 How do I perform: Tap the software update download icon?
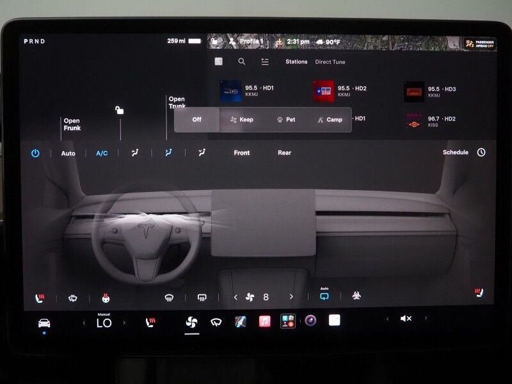[280, 42]
